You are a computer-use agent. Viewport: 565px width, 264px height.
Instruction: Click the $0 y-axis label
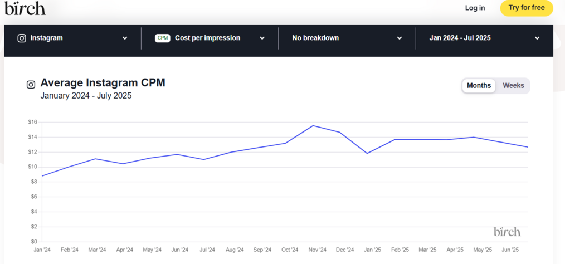point(34,241)
